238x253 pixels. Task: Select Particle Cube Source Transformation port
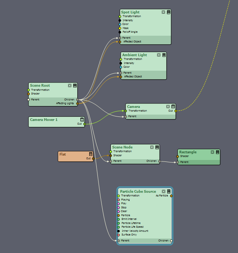119,196
